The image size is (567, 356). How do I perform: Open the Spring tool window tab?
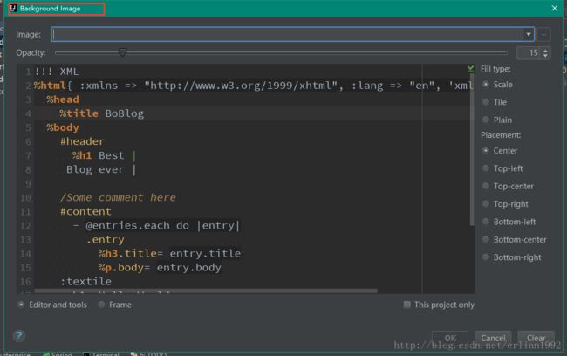click(x=58, y=354)
